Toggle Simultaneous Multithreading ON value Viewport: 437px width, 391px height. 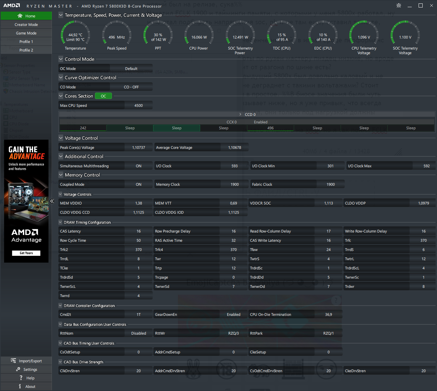tap(139, 166)
